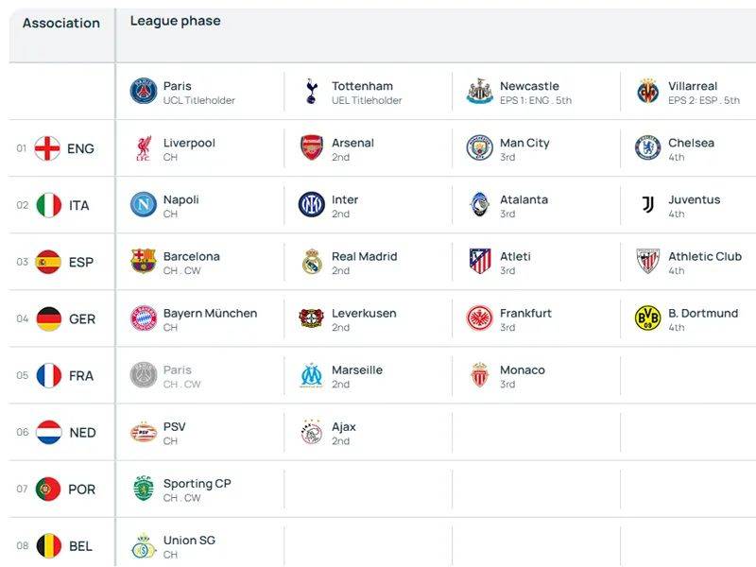Click the Tottenham cockerel crest
This screenshot has height=567, width=756.
(x=312, y=92)
